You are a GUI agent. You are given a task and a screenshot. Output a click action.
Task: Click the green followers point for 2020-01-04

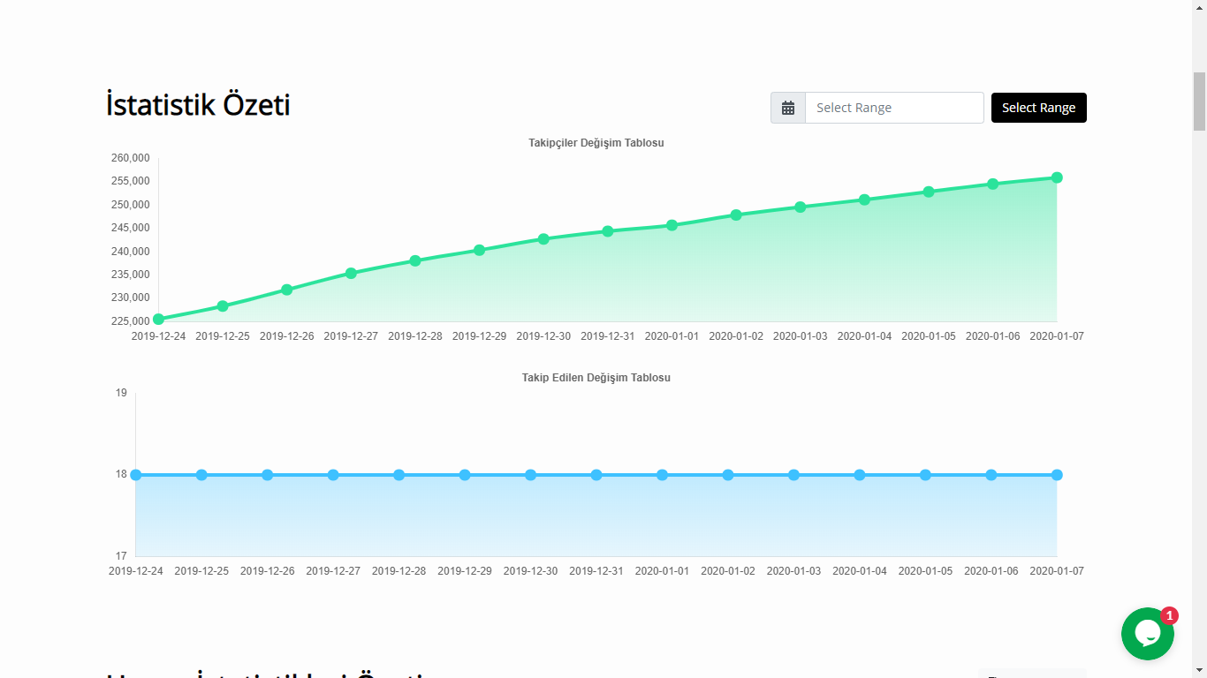(x=864, y=200)
